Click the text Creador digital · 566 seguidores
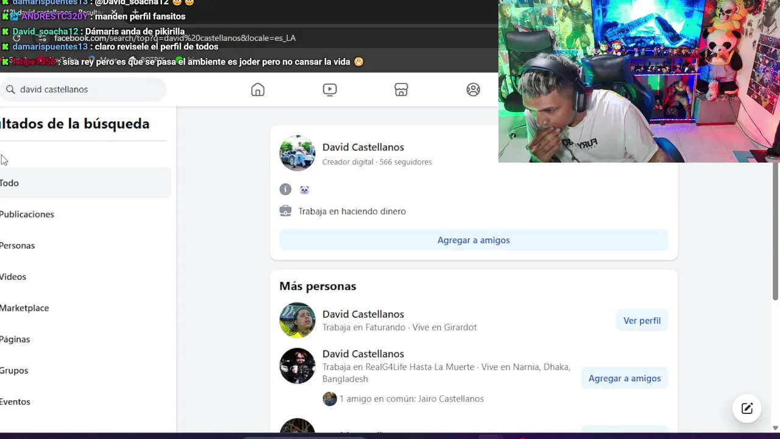 click(377, 162)
